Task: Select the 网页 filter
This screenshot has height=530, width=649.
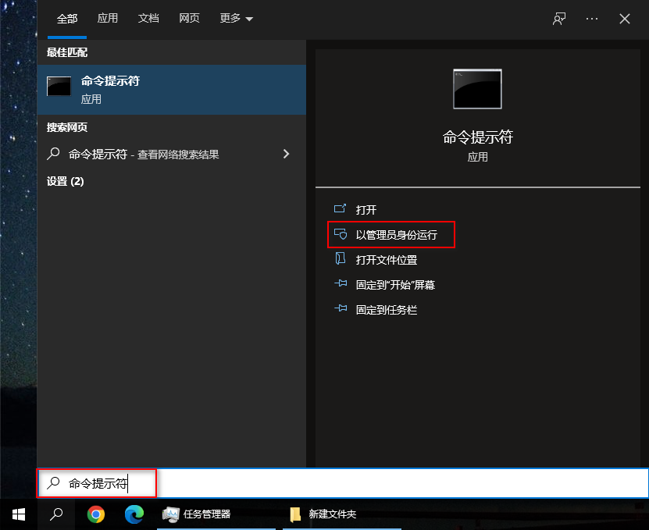Action: point(189,19)
